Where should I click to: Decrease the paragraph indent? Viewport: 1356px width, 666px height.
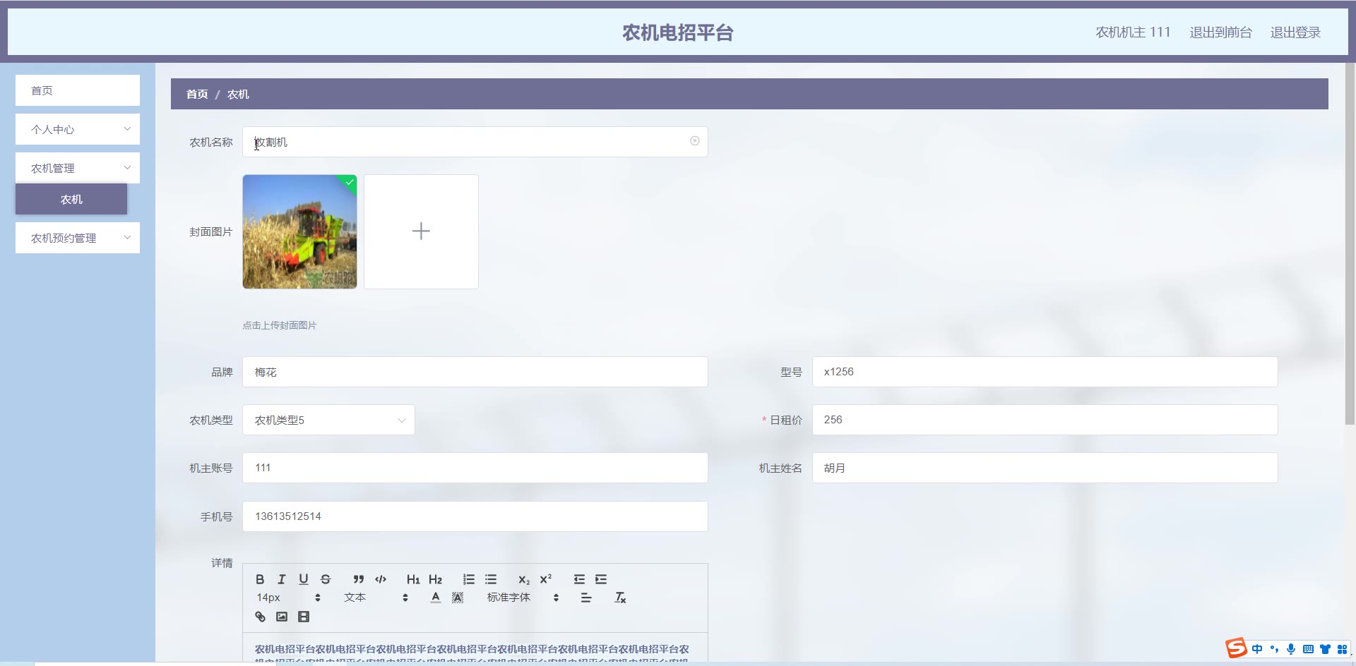click(579, 579)
